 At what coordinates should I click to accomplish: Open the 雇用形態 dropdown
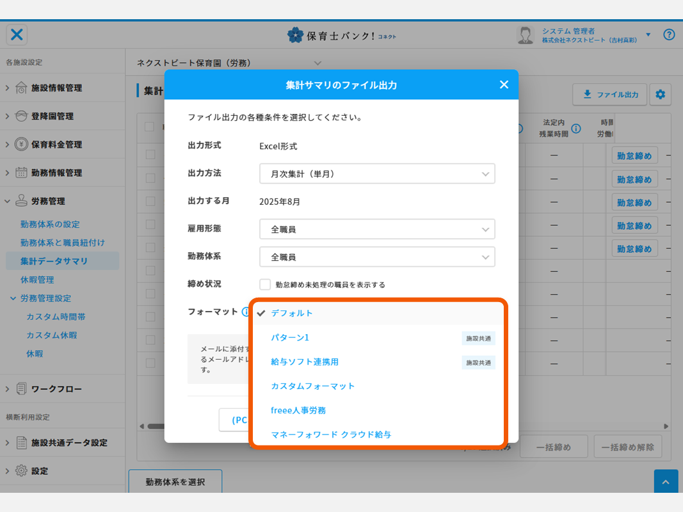coord(377,228)
